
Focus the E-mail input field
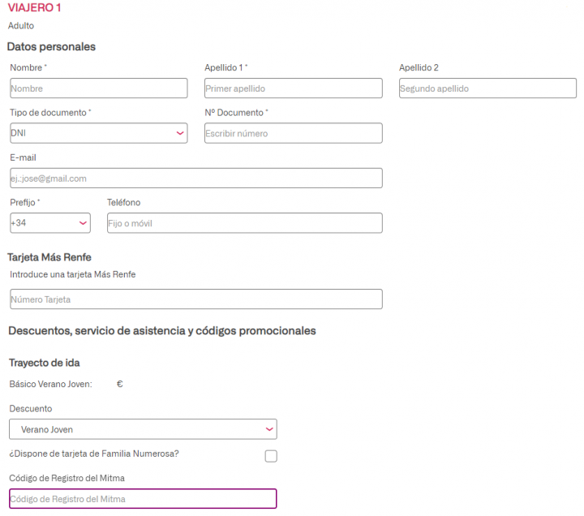195,178
